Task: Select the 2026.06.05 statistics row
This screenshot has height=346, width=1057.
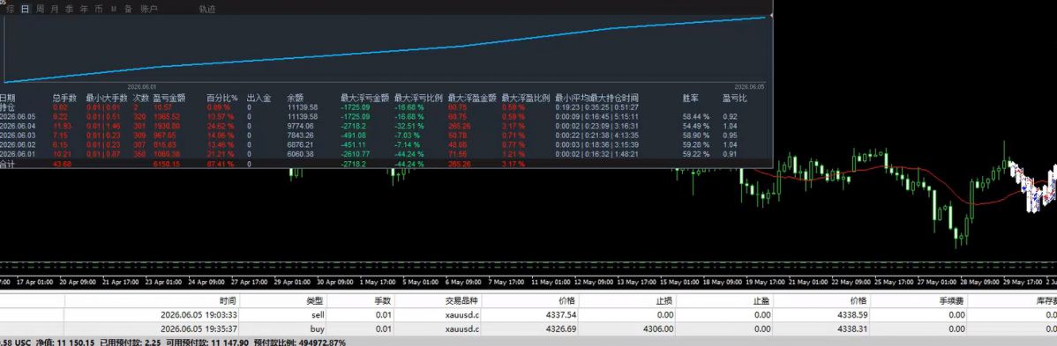Action: [386, 116]
